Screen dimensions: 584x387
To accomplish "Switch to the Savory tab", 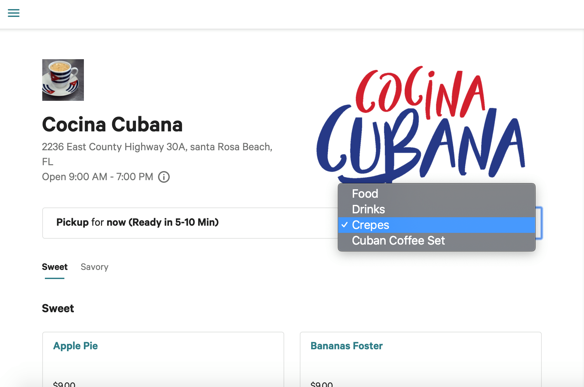I will click(x=95, y=267).
